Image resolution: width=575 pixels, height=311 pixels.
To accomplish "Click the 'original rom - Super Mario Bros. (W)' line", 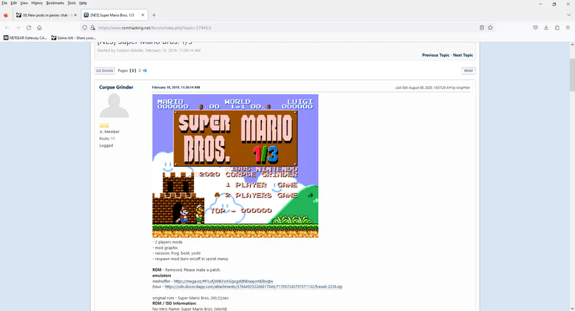I will [190, 298].
